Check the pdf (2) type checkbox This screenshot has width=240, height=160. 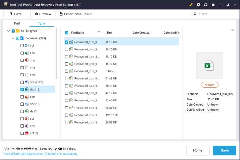[x=22, y=133]
